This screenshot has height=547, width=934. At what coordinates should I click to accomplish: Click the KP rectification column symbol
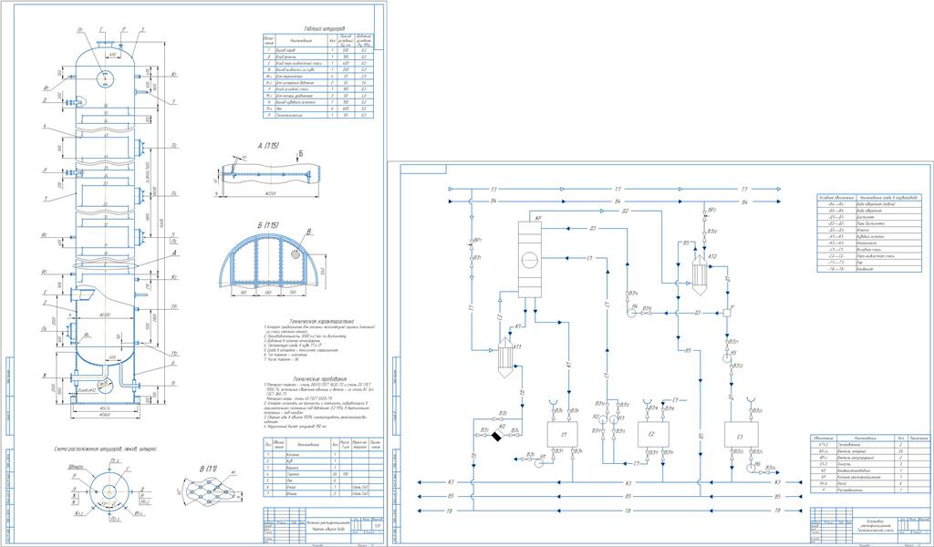click(x=530, y=259)
